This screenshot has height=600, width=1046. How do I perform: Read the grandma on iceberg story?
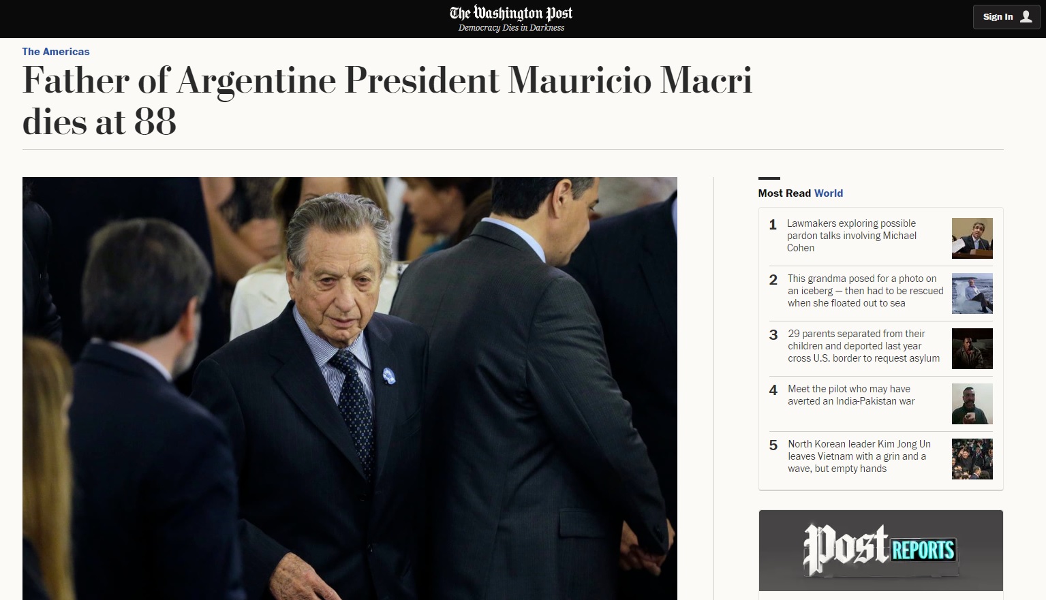(x=865, y=291)
